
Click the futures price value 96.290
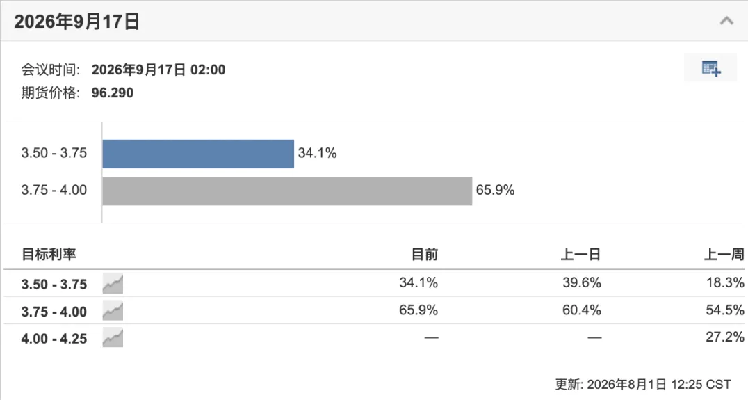(113, 93)
